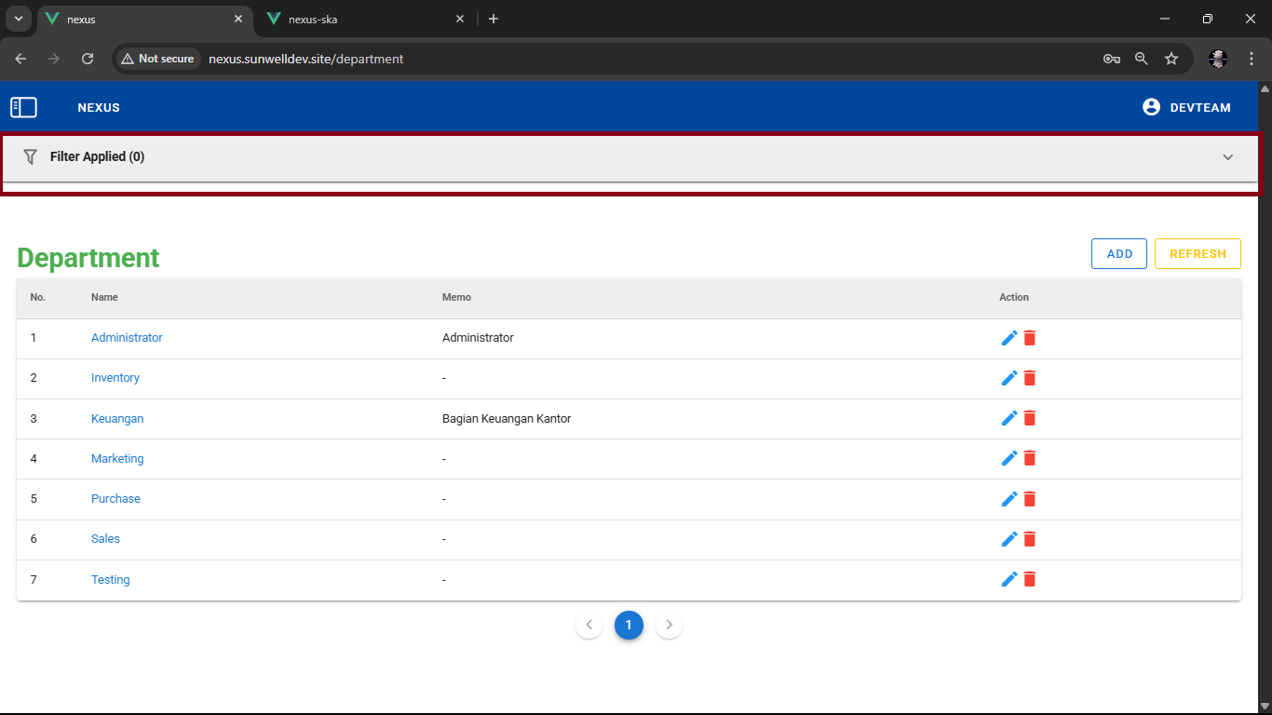This screenshot has width=1272, height=715.
Task: Open a new browser tab
Action: 494,19
